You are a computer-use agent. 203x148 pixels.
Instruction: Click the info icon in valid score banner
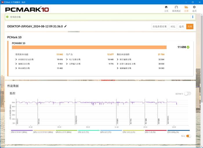point(193,17)
